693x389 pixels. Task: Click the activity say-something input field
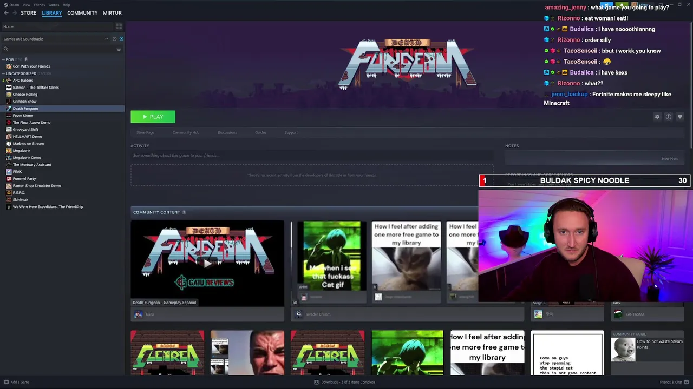[312, 156]
